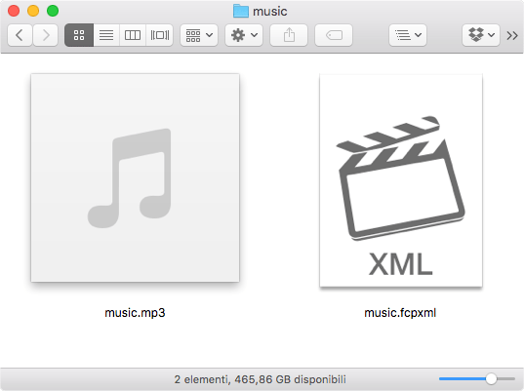524x391 pixels.
Task: Click the green full screen window button
Action: pos(53,11)
